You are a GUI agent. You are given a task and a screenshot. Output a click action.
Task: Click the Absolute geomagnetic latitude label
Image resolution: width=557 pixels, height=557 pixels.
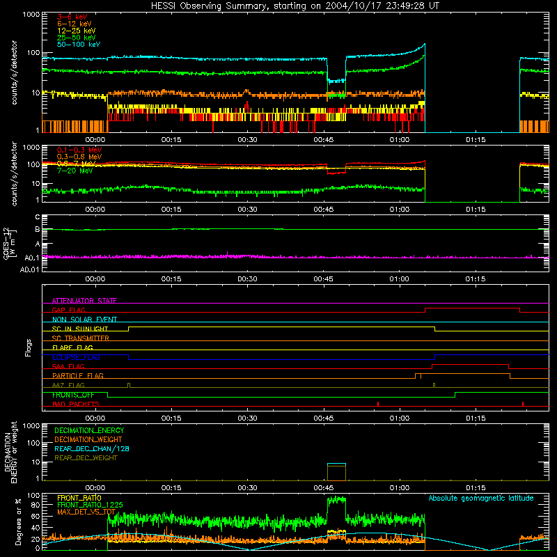(481, 498)
